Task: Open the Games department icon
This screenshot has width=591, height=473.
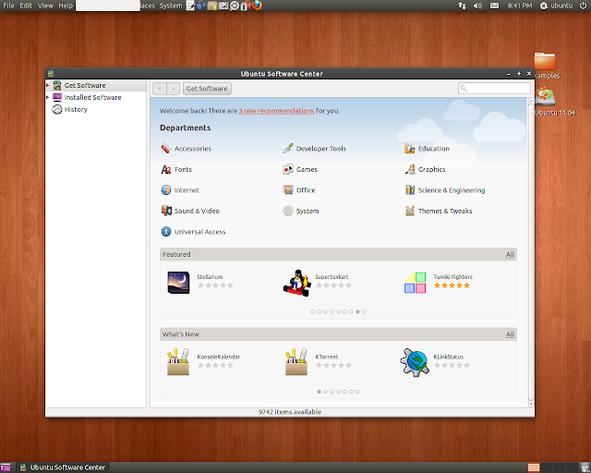Action: click(288, 169)
